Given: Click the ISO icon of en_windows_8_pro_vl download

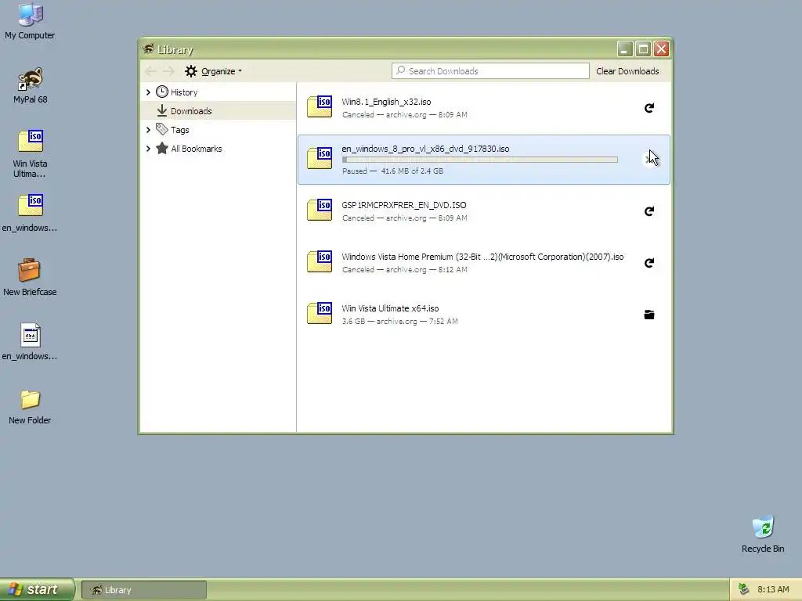Looking at the screenshot, I should tap(320, 158).
